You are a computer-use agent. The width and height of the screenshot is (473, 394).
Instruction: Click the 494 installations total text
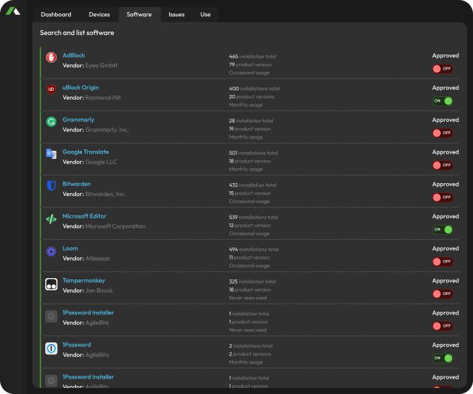click(x=254, y=249)
